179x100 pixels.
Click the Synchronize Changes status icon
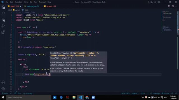(11, 94)
